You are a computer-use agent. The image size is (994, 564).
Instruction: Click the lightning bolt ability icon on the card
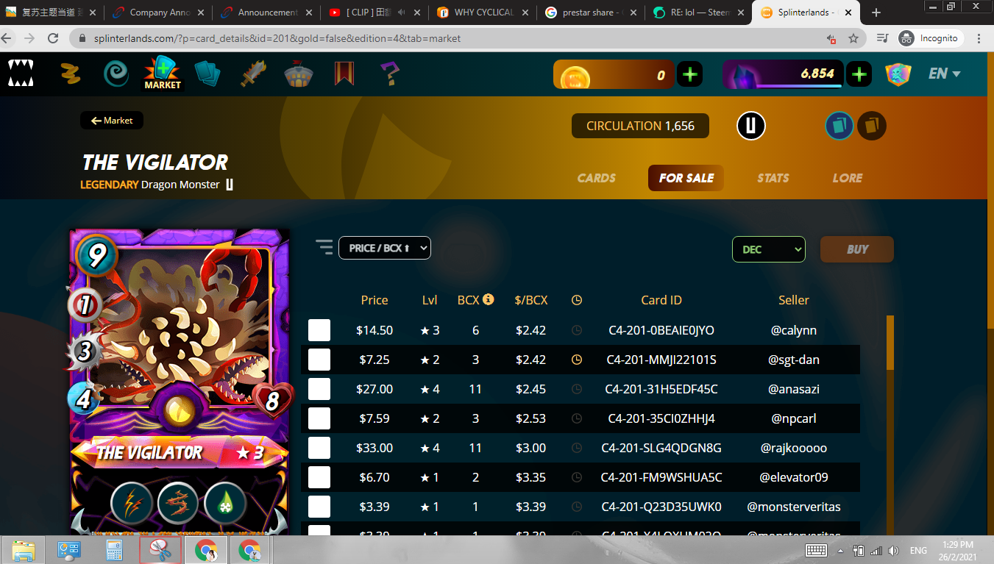(132, 504)
